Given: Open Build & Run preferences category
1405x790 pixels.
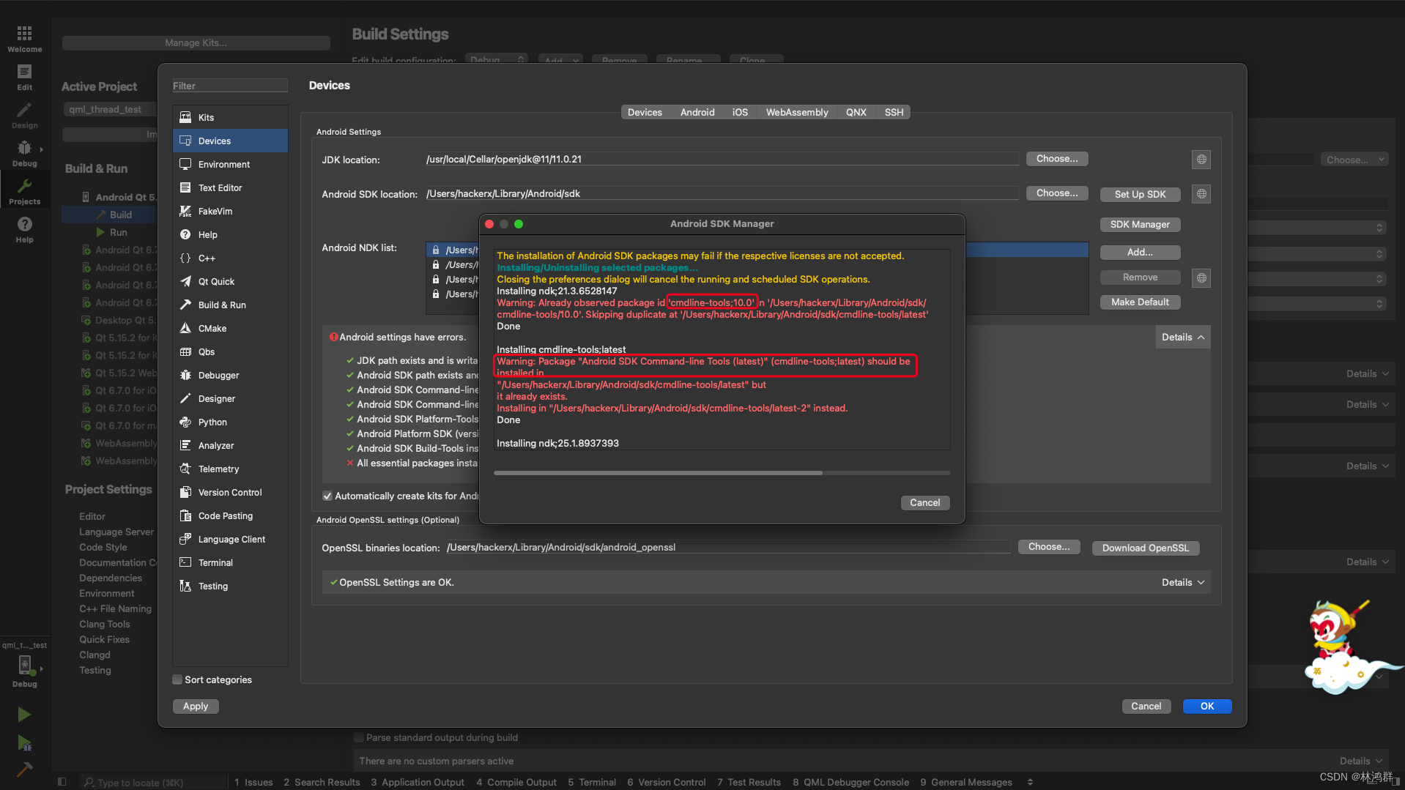Looking at the screenshot, I should (x=230, y=305).
